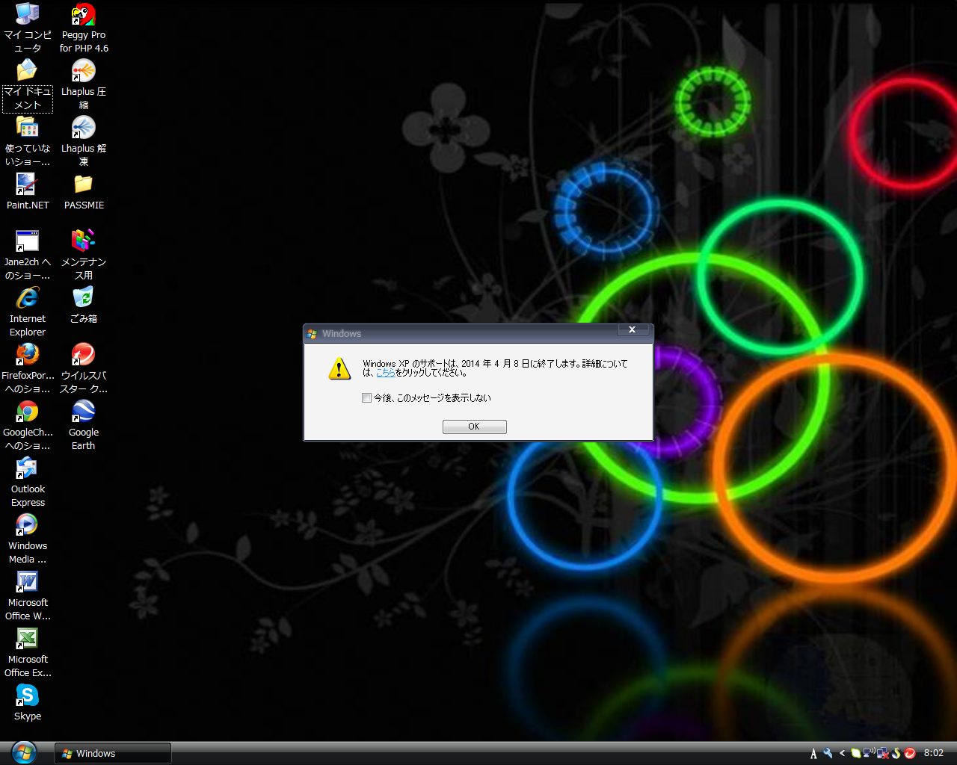Click OK in the Windows dialog
Screen dimensions: 957x765
tap(474, 427)
